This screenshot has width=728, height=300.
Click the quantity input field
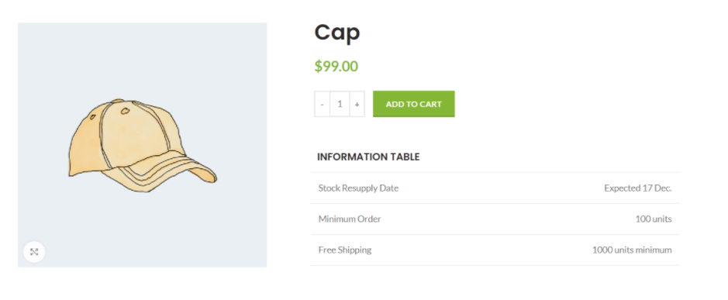340,104
